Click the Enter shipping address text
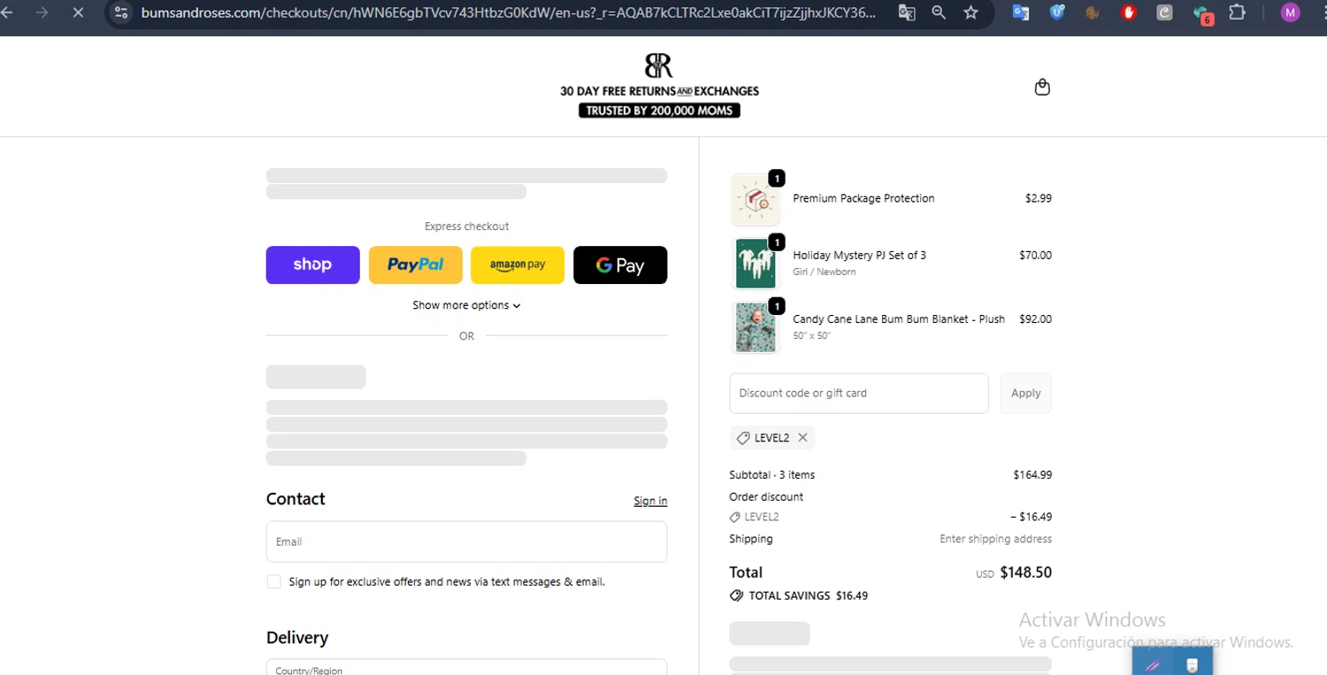Viewport: 1327px width, 675px height. pos(995,539)
